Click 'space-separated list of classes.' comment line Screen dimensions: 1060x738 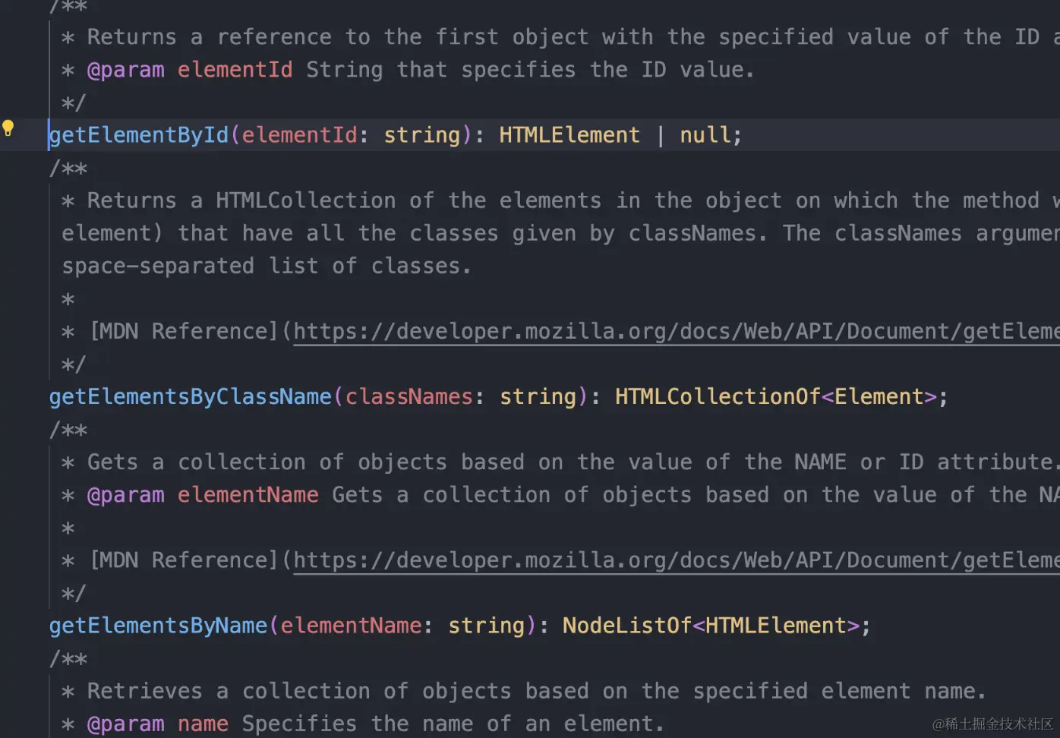pyautogui.click(x=267, y=266)
